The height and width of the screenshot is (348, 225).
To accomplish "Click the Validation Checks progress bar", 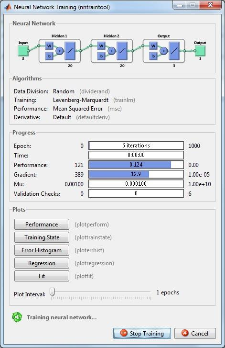I will [136, 193].
